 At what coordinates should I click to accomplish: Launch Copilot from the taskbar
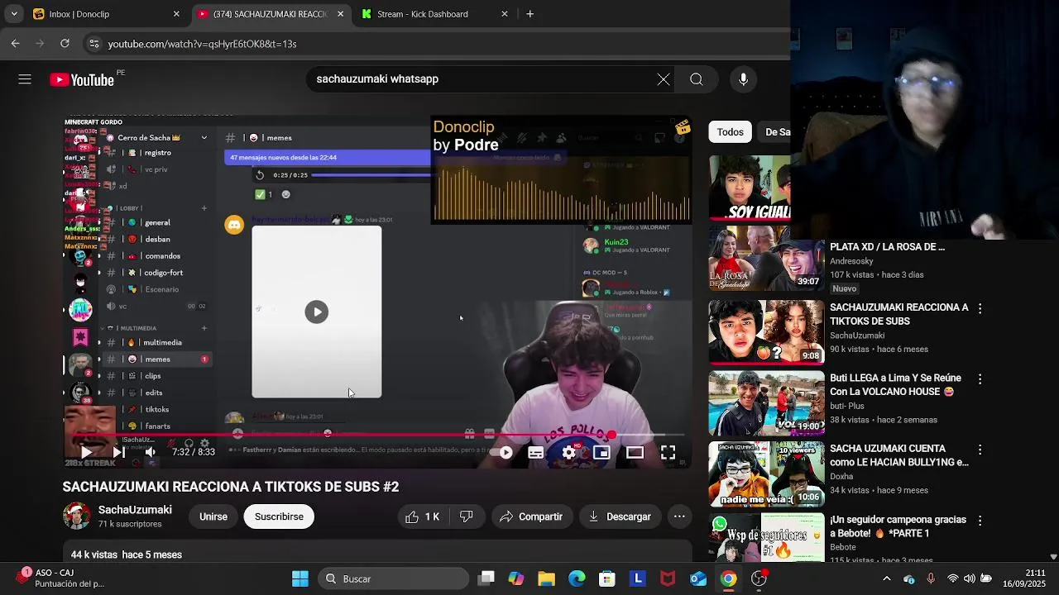coord(516,578)
